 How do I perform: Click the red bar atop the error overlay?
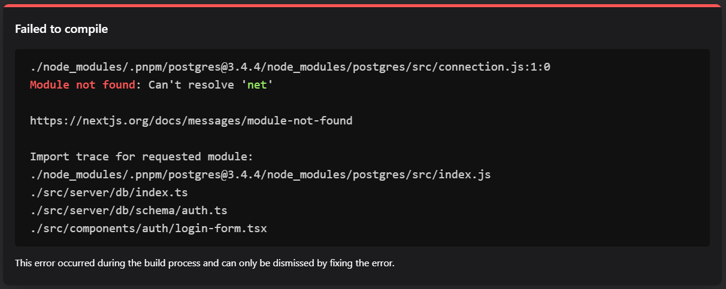tap(363, 5)
